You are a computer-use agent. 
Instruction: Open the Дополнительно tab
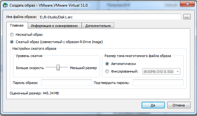[98, 26]
